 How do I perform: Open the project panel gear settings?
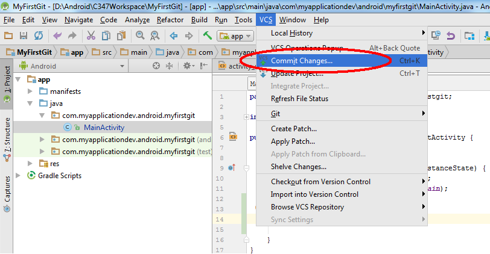tap(187, 66)
